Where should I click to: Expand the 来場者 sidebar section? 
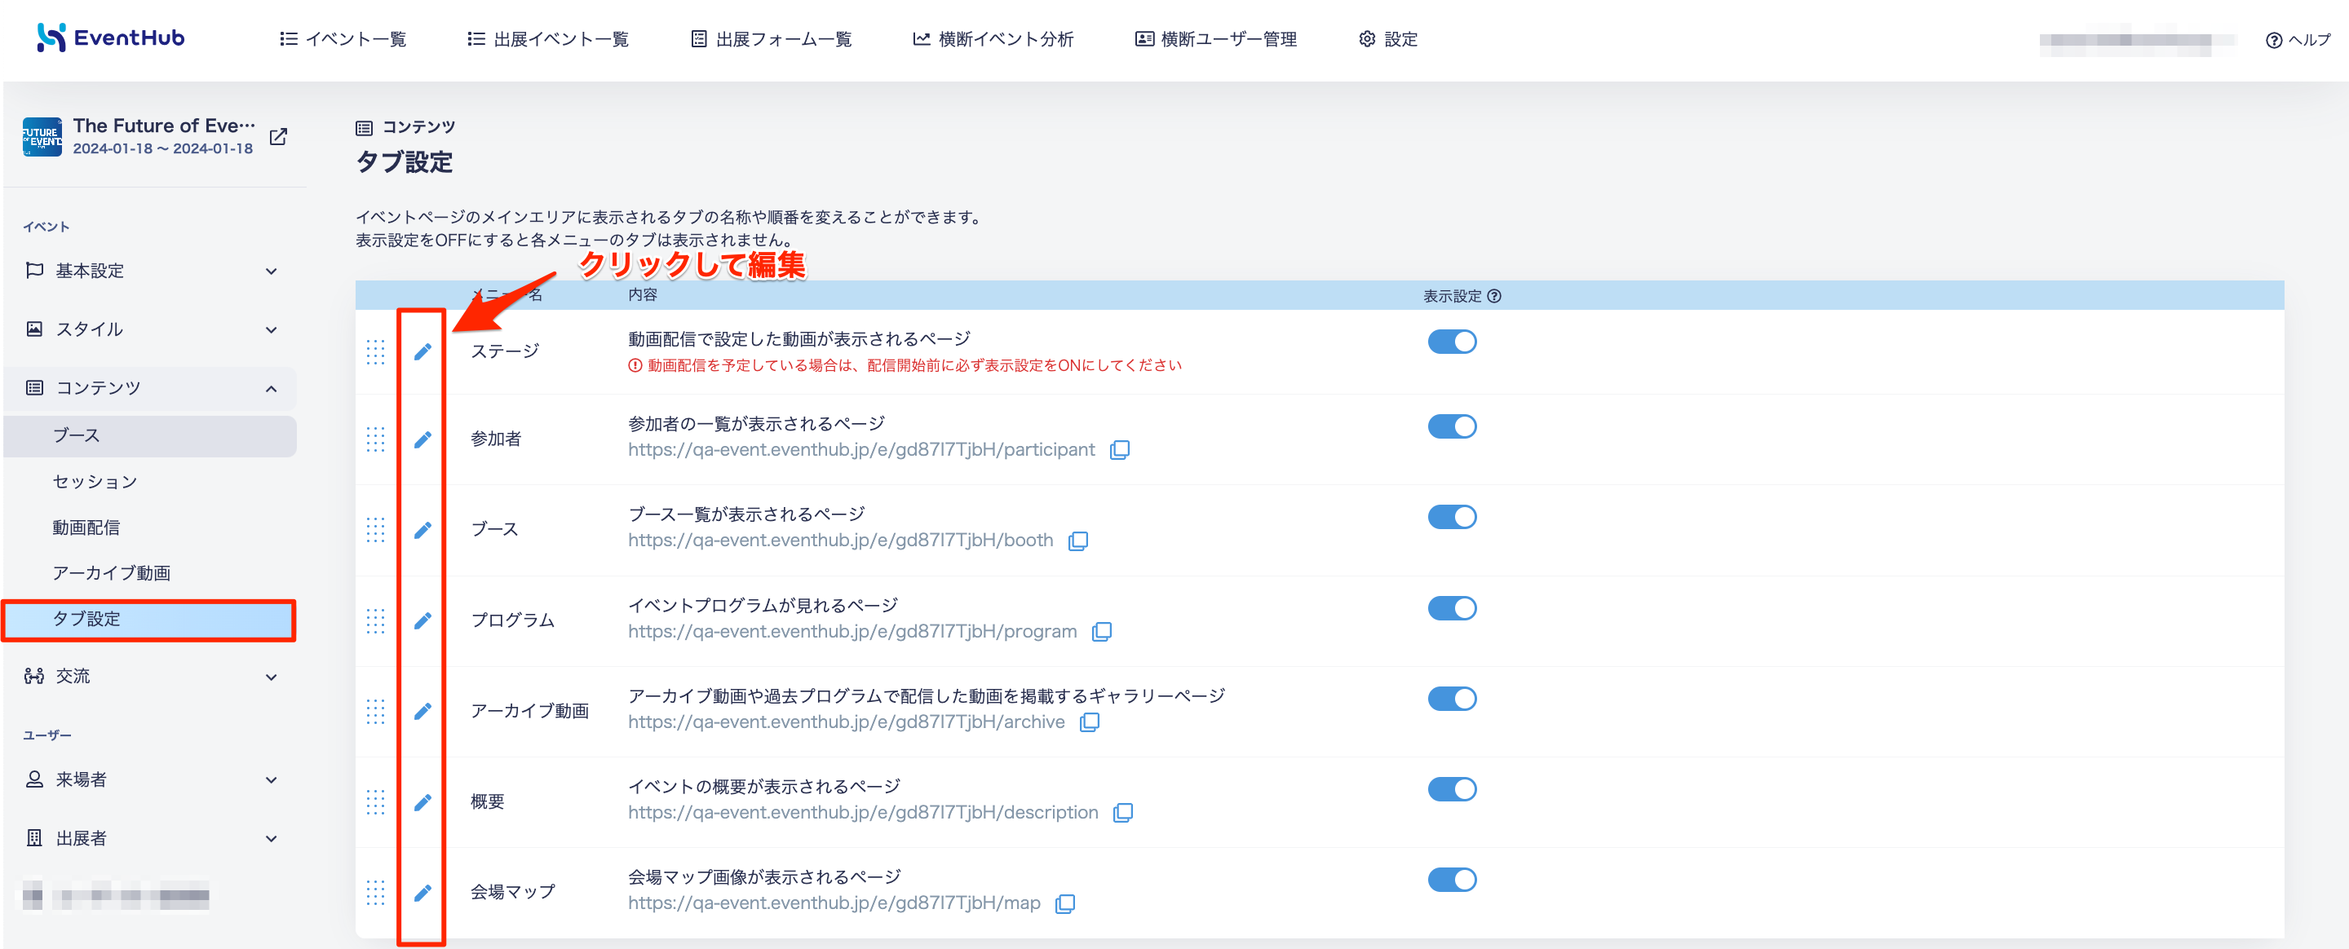[x=150, y=779]
